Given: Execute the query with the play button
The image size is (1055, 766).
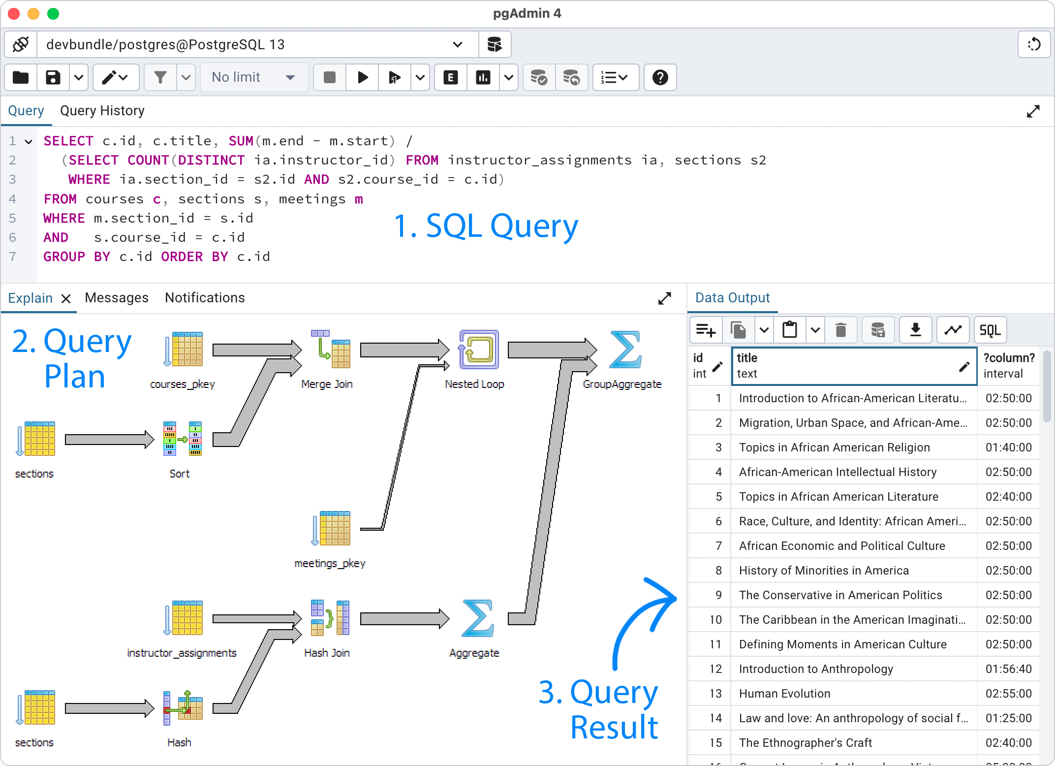Looking at the screenshot, I should (x=362, y=77).
